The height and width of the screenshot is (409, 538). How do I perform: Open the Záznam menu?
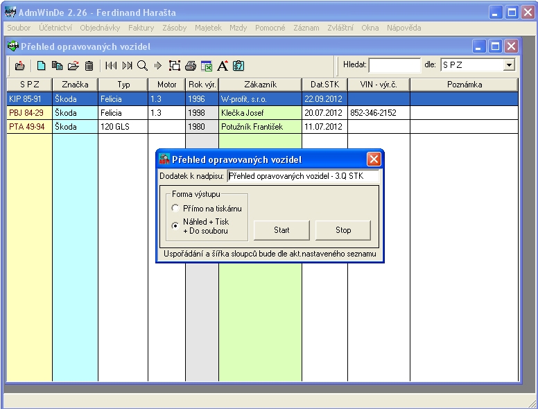306,28
